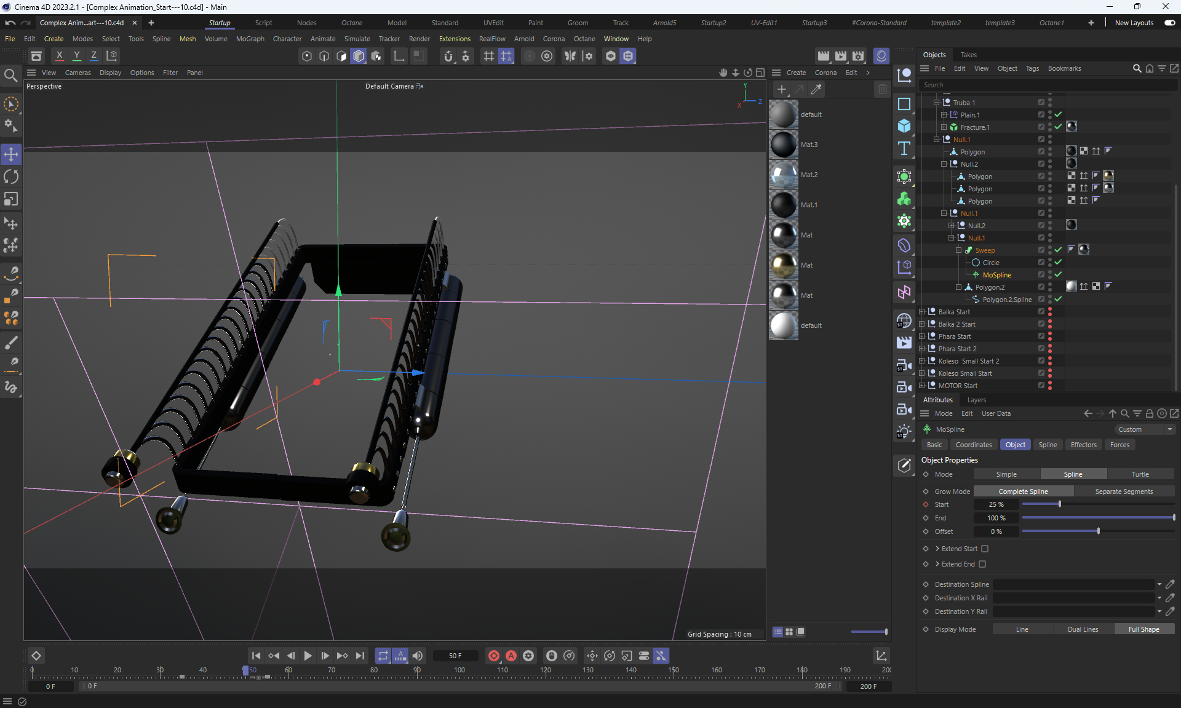Enable the Extend Start checkbox
1181x708 pixels.
(x=985, y=549)
